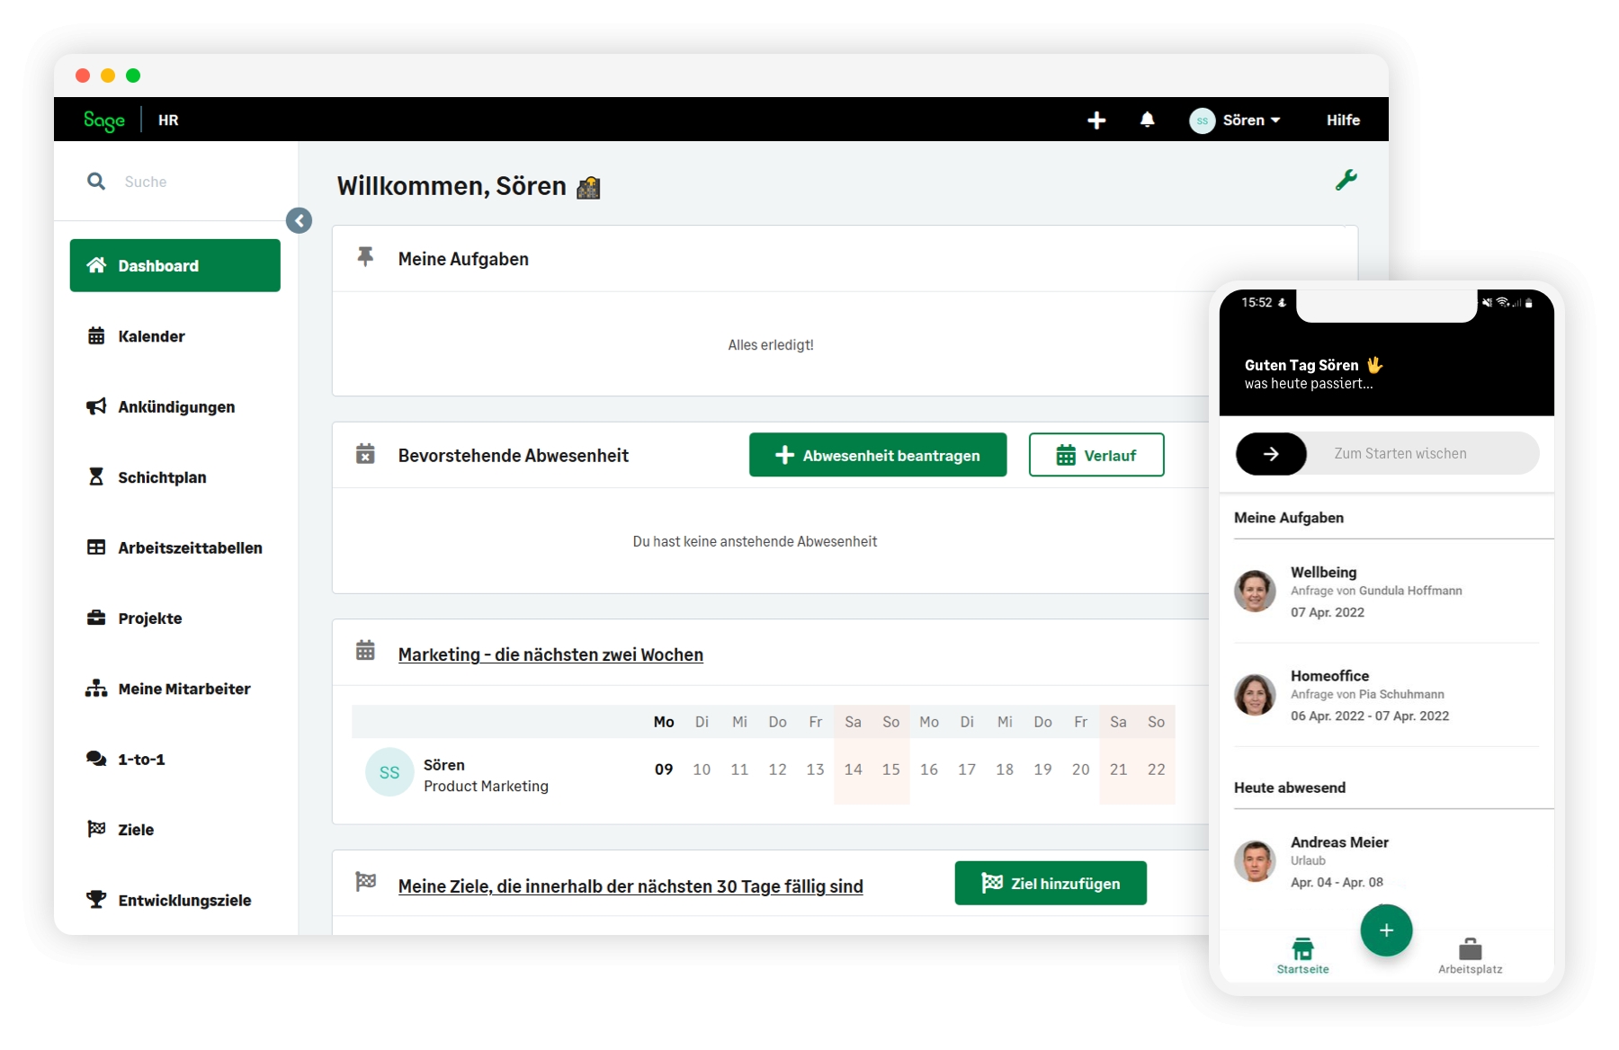Switch to Arbeitsplatz tab on phone
The height and width of the screenshot is (1050, 1619).
pyautogui.click(x=1470, y=956)
